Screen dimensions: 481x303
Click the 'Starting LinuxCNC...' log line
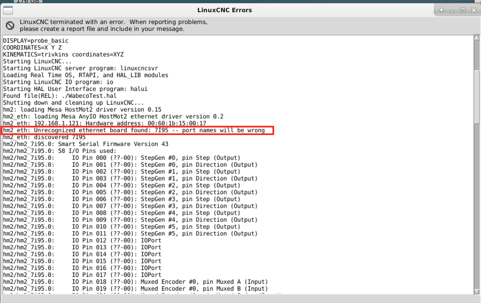pos(37,62)
